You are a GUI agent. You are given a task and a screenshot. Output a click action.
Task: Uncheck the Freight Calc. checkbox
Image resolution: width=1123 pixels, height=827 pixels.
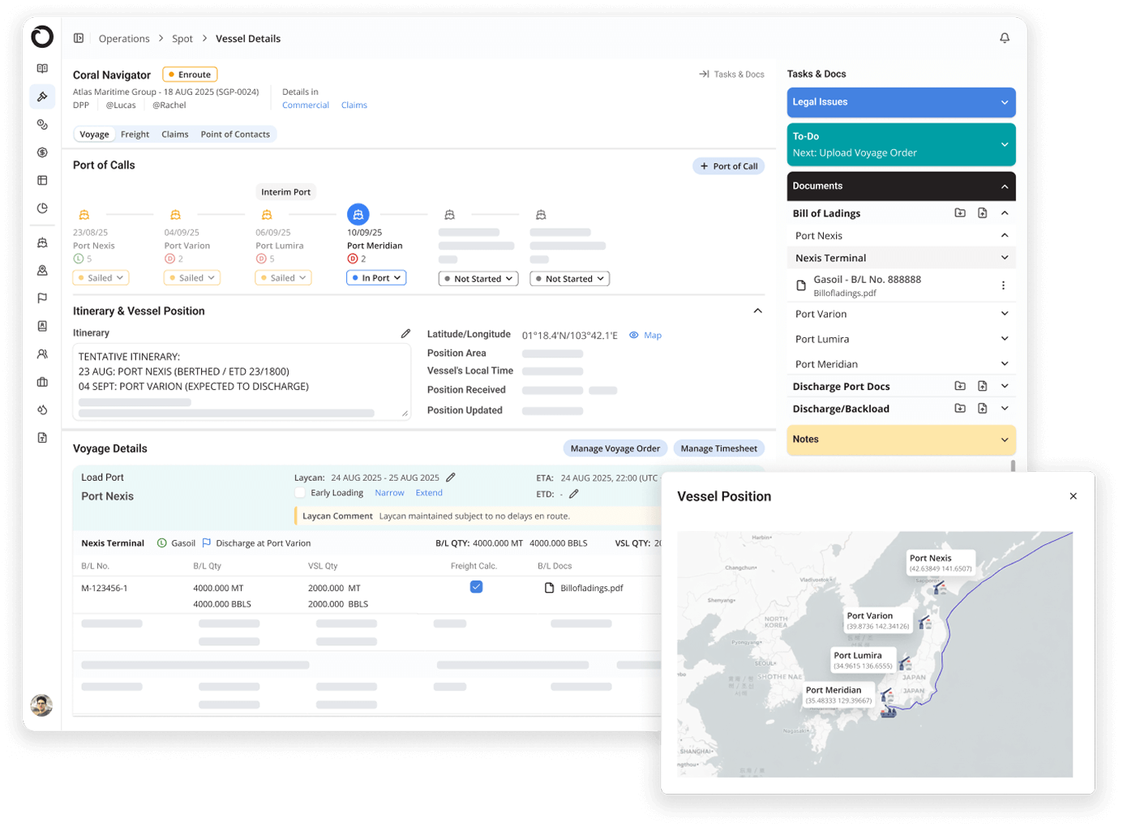point(476,587)
